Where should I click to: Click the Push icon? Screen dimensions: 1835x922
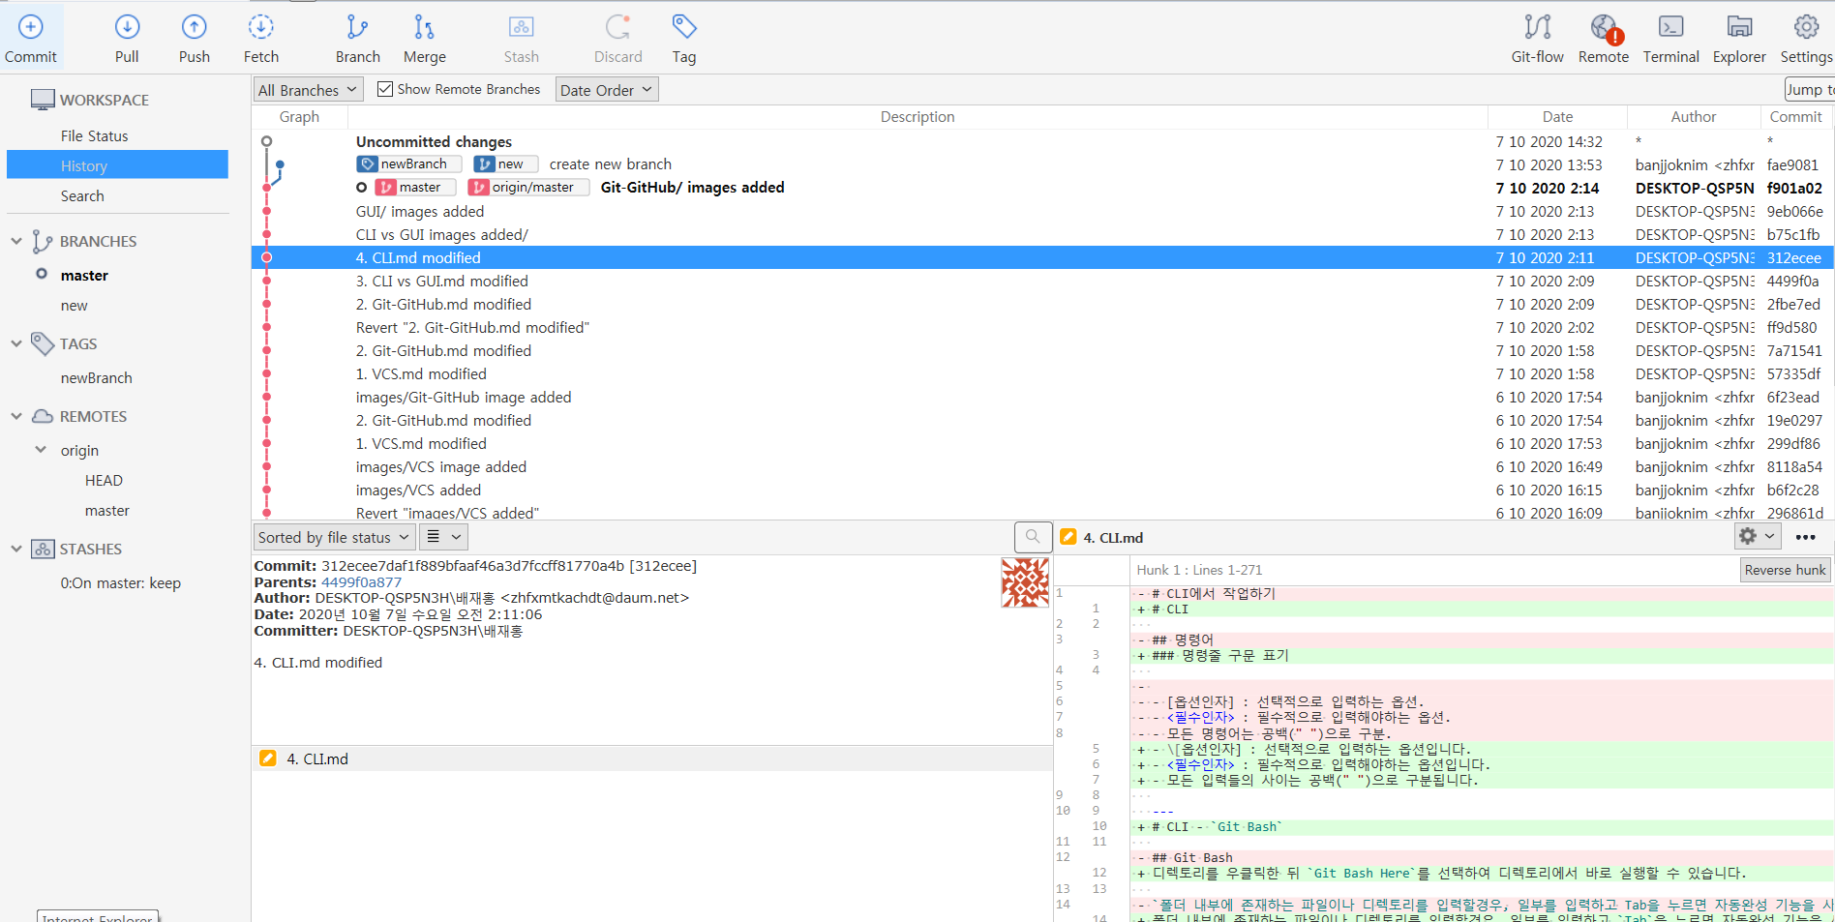click(194, 37)
